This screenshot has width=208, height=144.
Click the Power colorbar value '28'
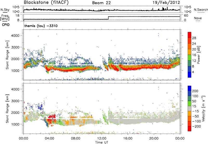tap(194, 38)
